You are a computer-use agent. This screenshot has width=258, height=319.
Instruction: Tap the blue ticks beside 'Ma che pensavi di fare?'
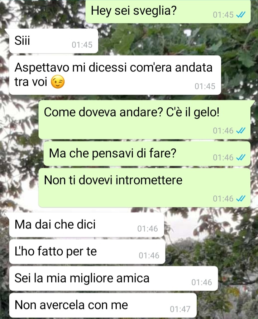(x=240, y=157)
